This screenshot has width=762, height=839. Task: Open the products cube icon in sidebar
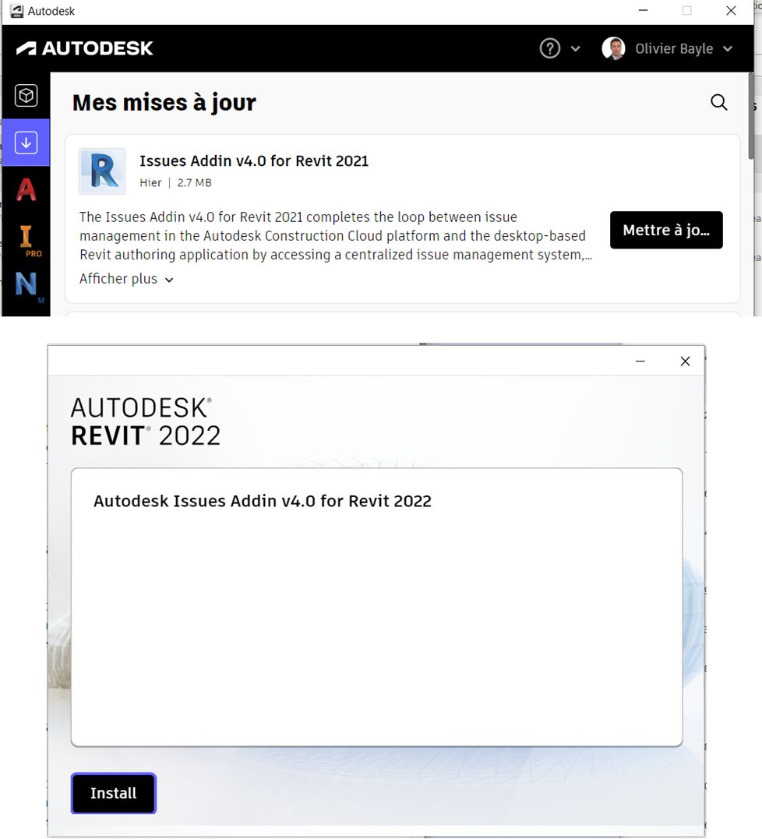(x=26, y=96)
